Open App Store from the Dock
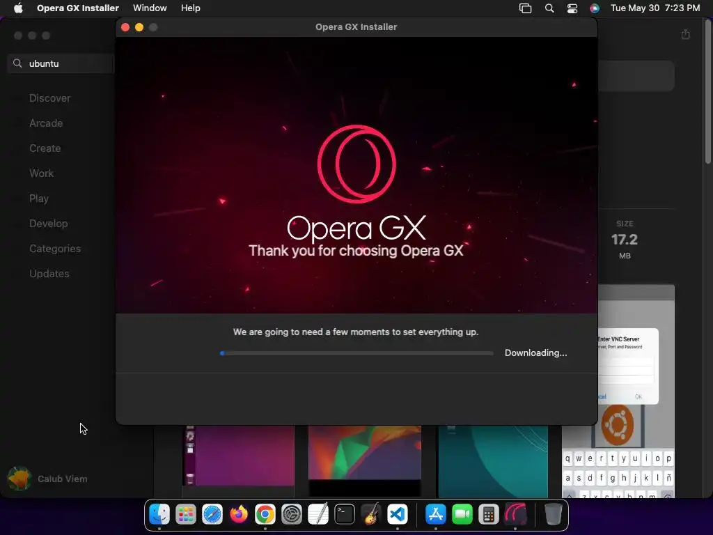Screen dimensions: 713x535 (x=436, y=515)
